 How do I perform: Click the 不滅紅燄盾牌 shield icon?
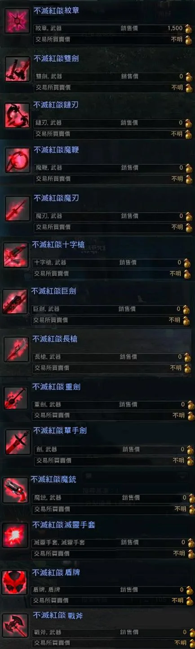(x=15, y=583)
